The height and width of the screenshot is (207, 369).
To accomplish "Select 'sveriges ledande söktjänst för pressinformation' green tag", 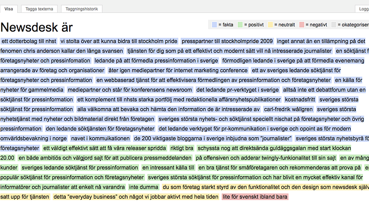I will click(x=80, y=168).
